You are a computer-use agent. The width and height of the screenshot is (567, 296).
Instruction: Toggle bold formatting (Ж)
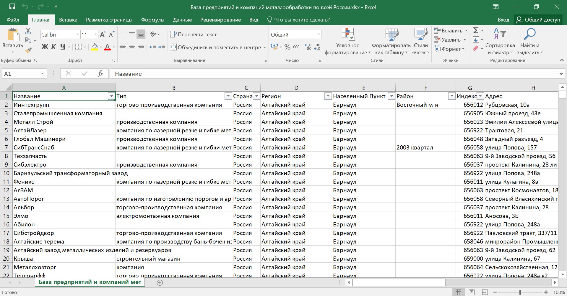(45, 47)
